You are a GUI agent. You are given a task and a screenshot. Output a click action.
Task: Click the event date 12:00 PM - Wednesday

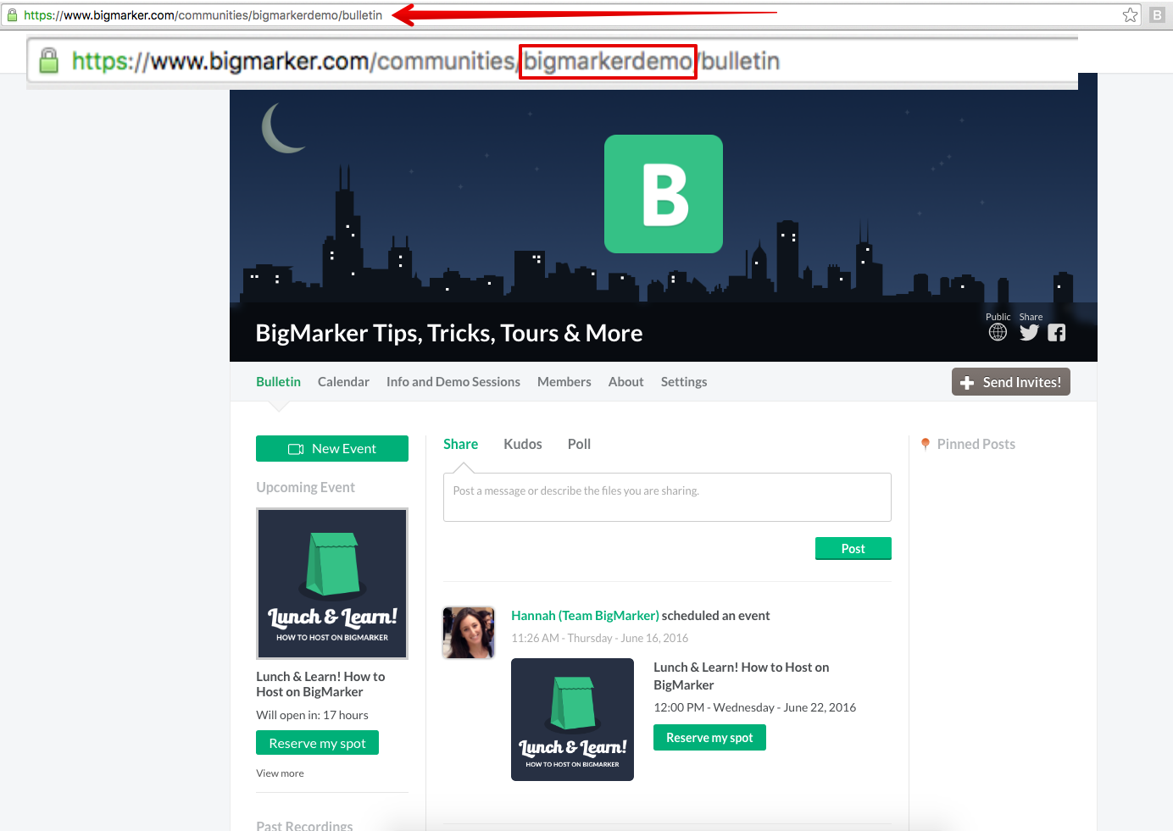754,707
